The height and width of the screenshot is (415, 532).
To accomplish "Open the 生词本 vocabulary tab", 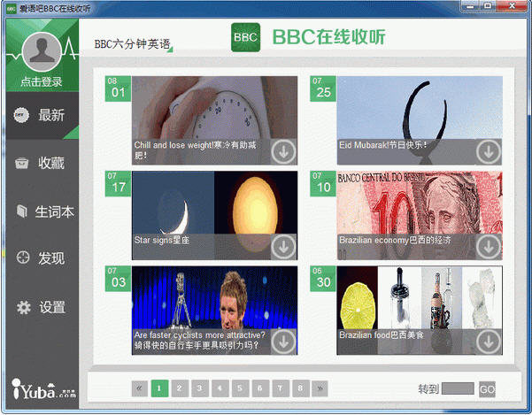I will click(x=42, y=211).
